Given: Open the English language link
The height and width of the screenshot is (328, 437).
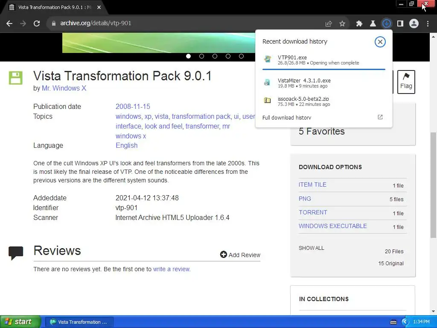Looking at the screenshot, I should click(x=126, y=146).
